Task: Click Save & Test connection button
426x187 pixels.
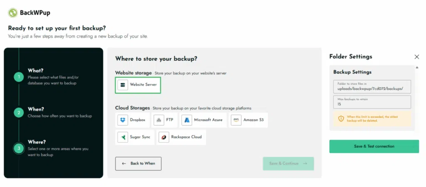Action: tap(374, 146)
